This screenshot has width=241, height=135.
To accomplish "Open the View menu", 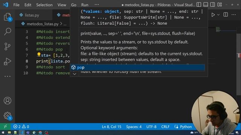I will pos(62,5).
